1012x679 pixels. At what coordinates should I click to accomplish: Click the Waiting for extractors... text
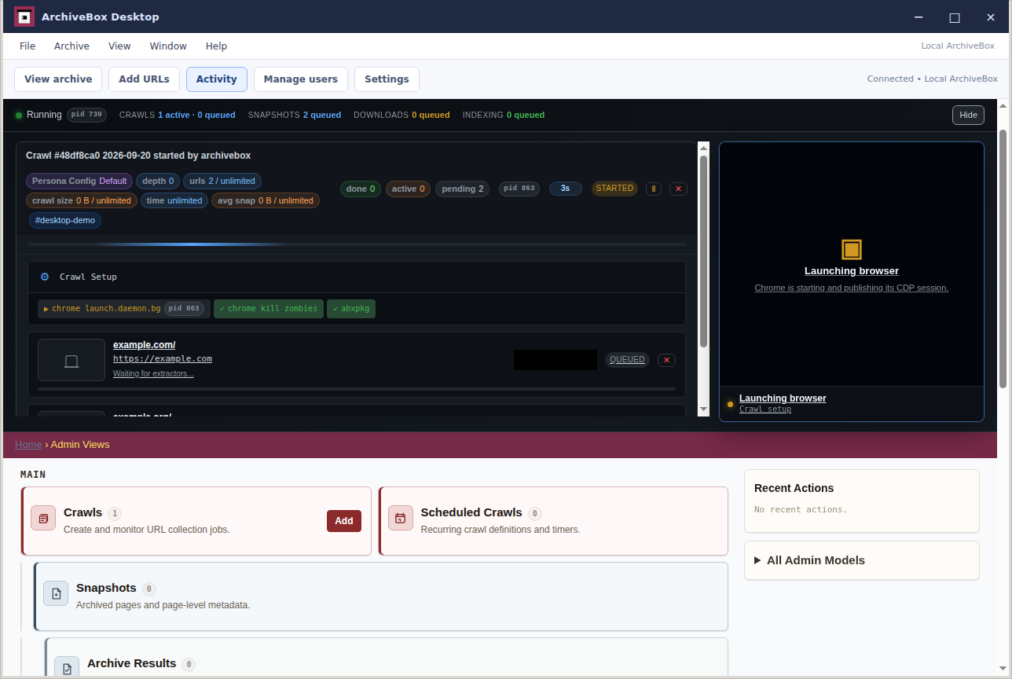pos(153,374)
